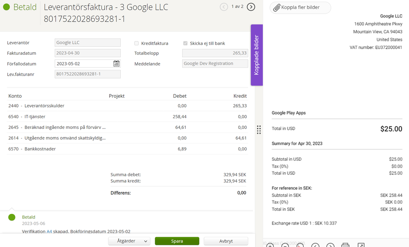Expand the Åtgärder dropdown
This screenshot has width=409, height=247.
129,241
